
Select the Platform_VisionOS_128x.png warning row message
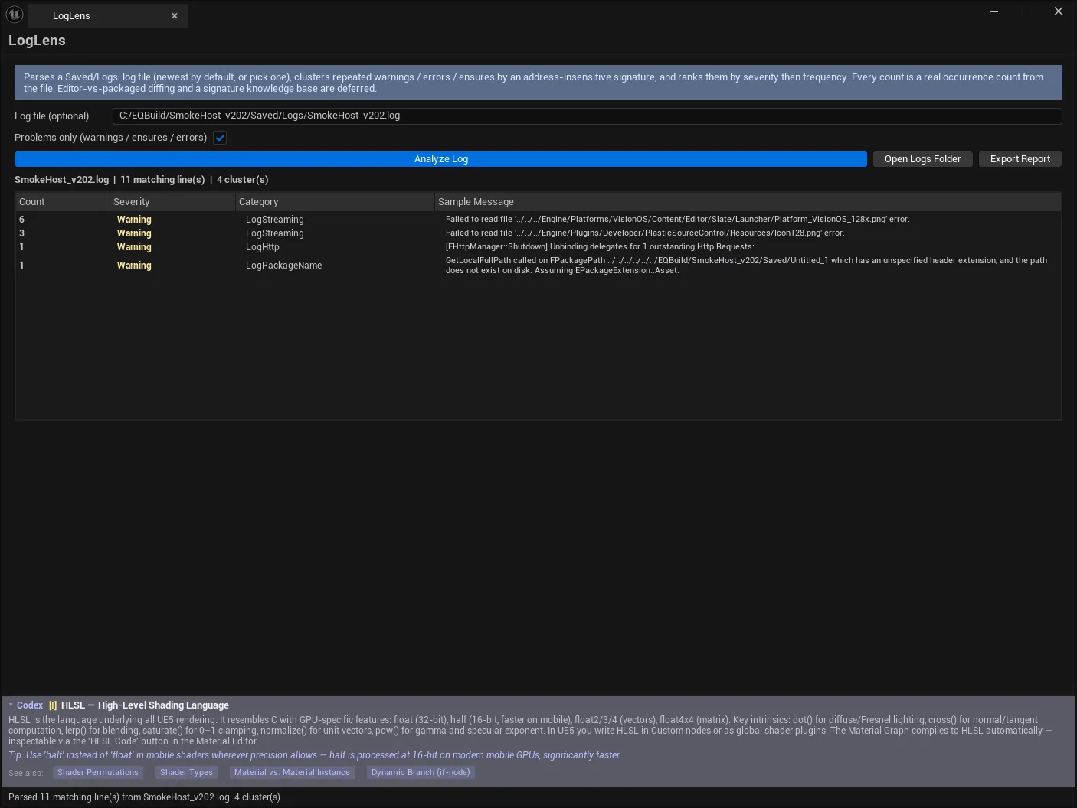677,220
